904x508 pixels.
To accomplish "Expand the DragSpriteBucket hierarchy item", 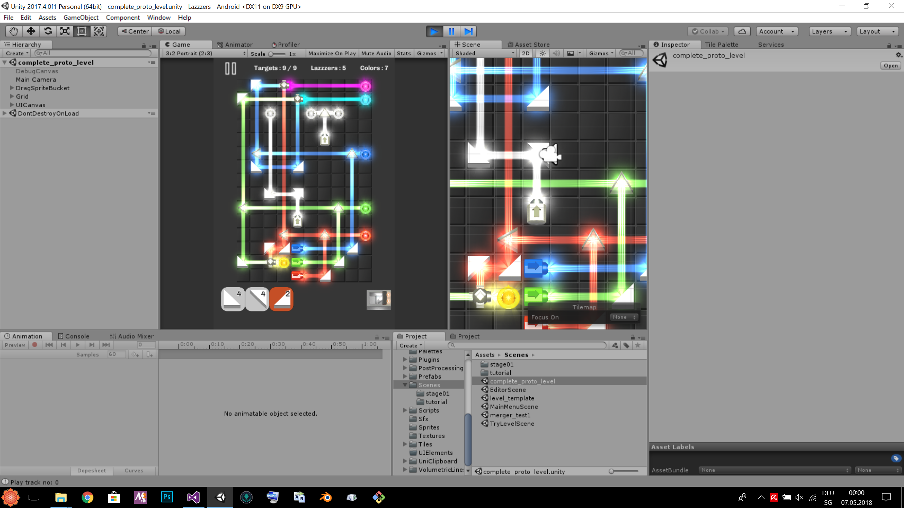I will pos(12,88).
